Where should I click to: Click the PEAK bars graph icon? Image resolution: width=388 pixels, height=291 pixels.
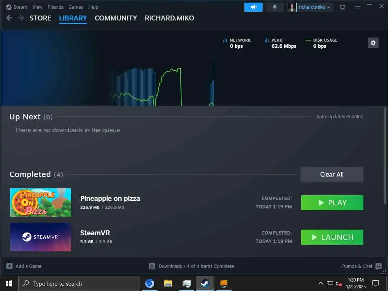coord(266,40)
